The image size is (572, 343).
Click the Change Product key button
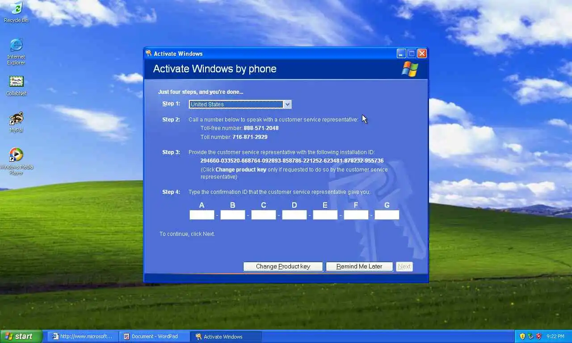[x=283, y=267]
